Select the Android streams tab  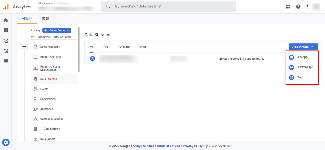point(124,47)
